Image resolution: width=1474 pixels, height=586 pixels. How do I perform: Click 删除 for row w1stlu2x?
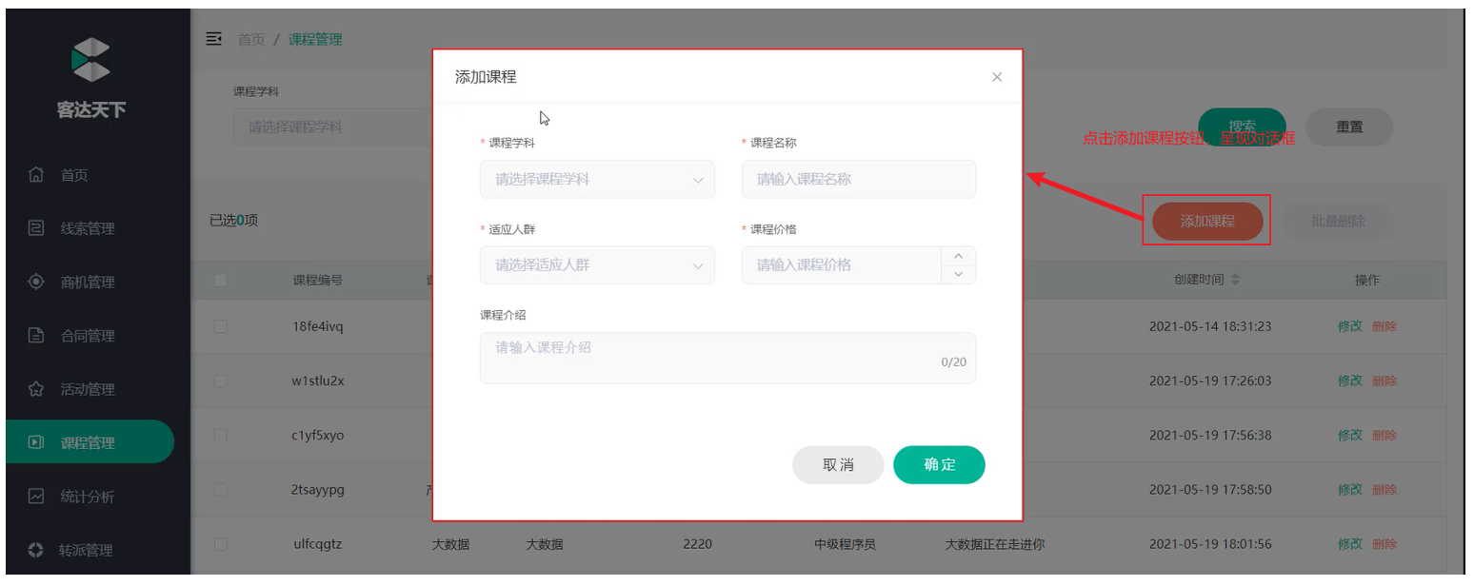(x=1384, y=381)
